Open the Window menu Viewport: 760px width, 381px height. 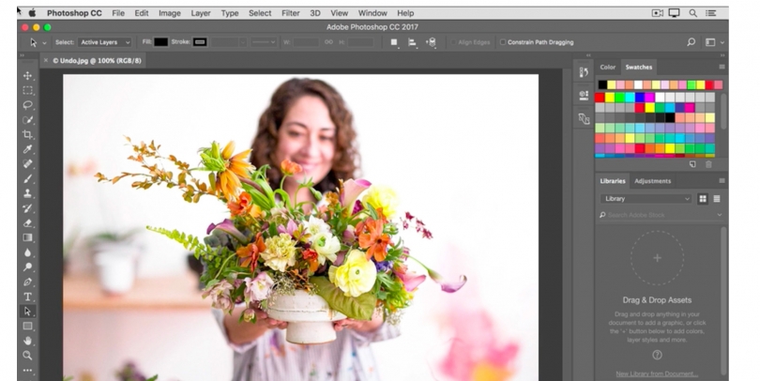[372, 13]
